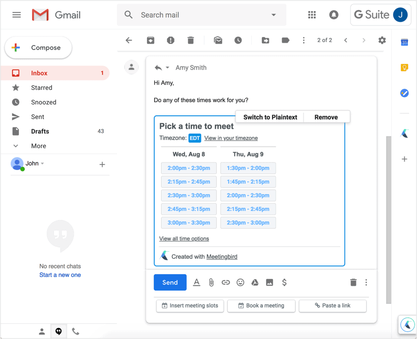Screen dimensions: 417x339
Task: Archive this conversation
Action: point(151,41)
